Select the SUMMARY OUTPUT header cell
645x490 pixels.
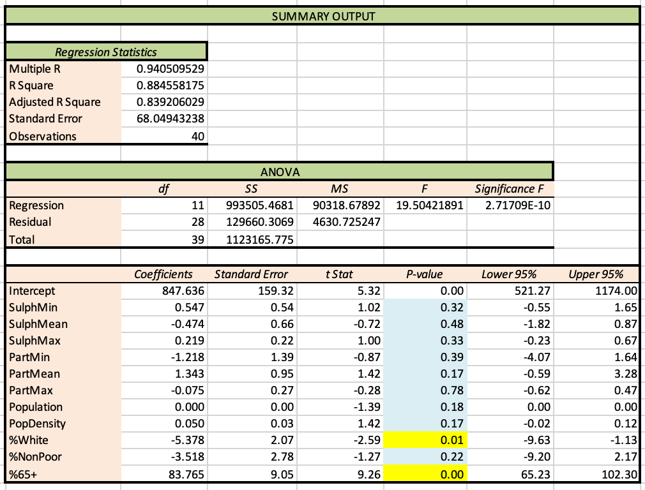322,17
